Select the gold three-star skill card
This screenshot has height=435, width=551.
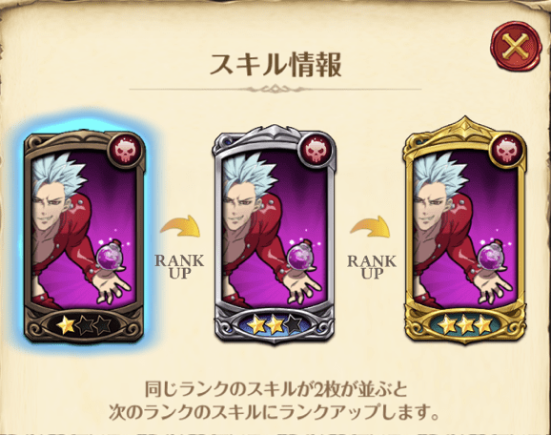(465, 230)
